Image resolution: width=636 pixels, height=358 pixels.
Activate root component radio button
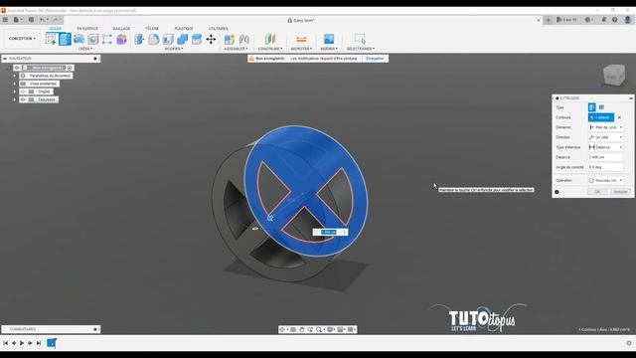(70, 68)
